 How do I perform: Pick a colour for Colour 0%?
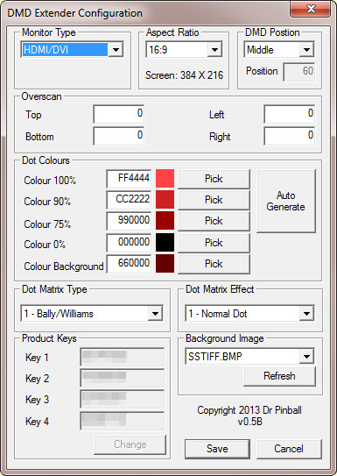tap(214, 243)
